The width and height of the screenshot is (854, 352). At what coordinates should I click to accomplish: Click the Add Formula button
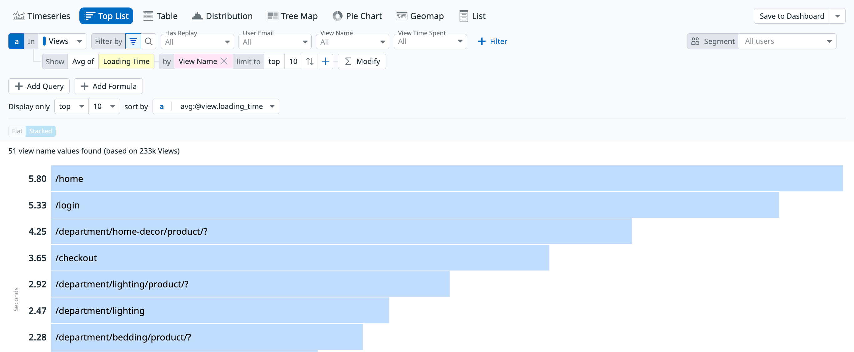click(108, 86)
